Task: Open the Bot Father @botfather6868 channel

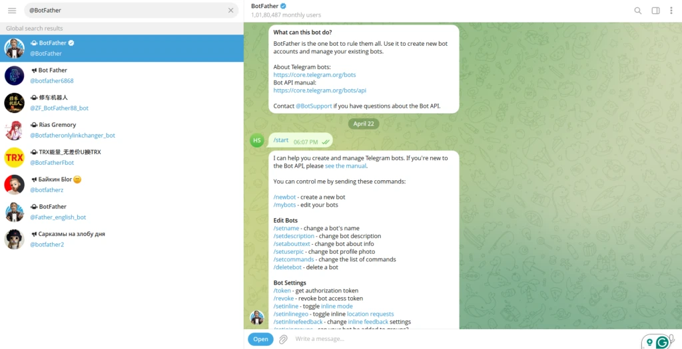Action: (x=122, y=76)
